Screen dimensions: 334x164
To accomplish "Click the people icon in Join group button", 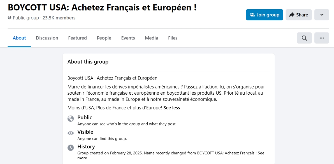I will click(252, 15).
